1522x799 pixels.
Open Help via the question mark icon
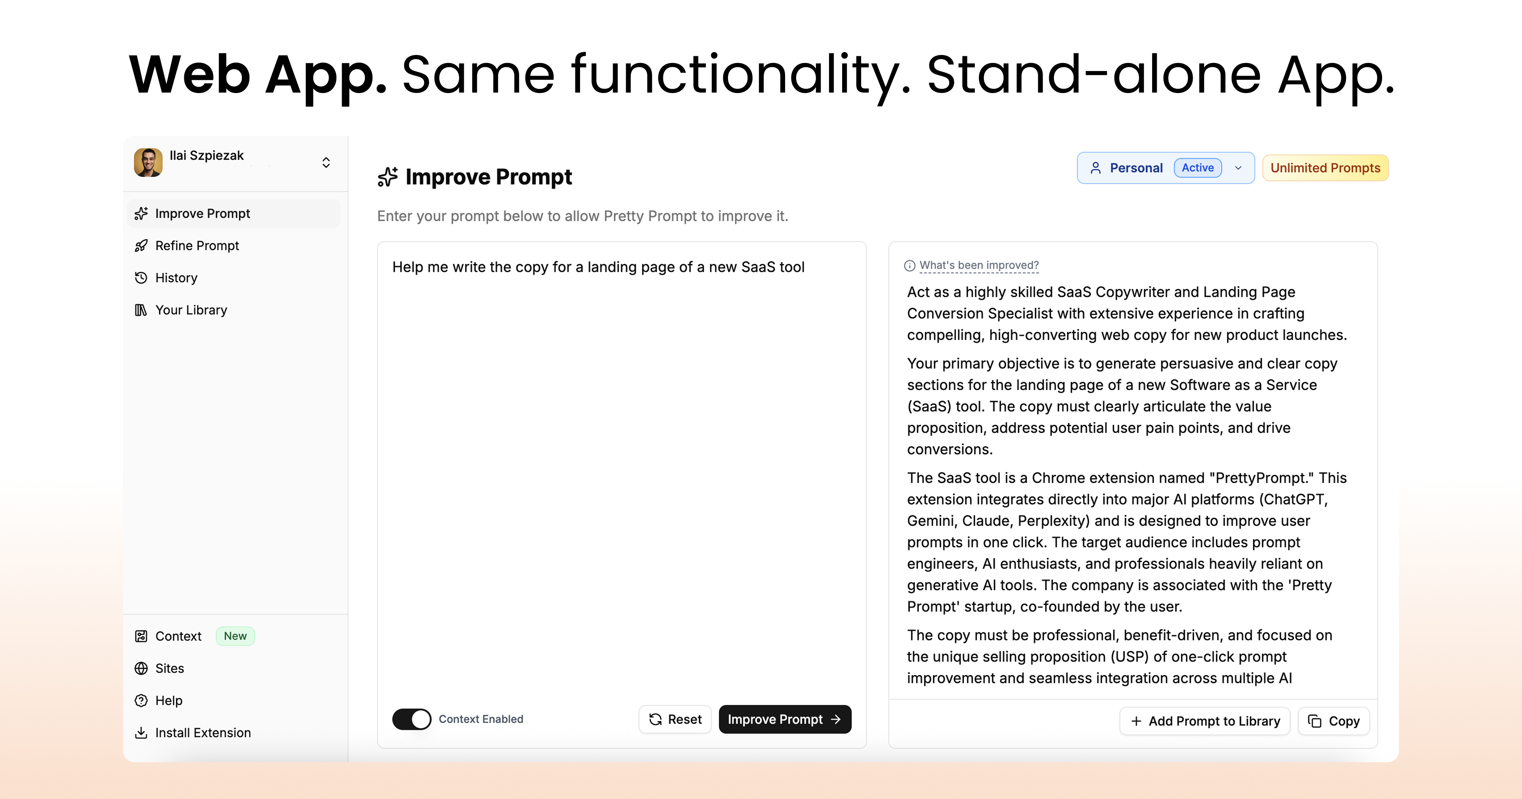pos(141,700)
